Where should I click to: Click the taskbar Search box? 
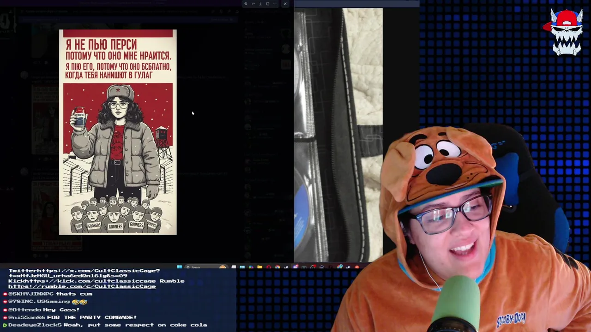coord(206,267)
